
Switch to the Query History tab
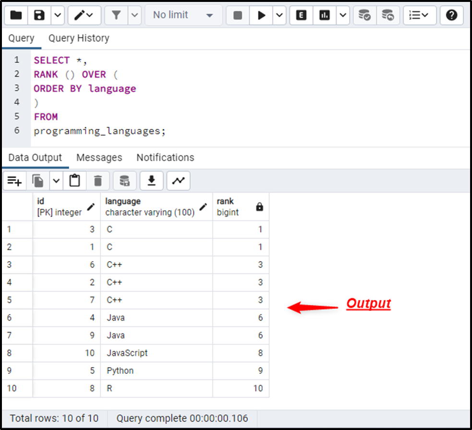tap(78, 38)
